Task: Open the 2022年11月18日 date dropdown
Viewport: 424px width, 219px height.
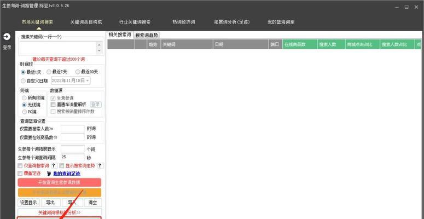Action: tap(88, 80)
